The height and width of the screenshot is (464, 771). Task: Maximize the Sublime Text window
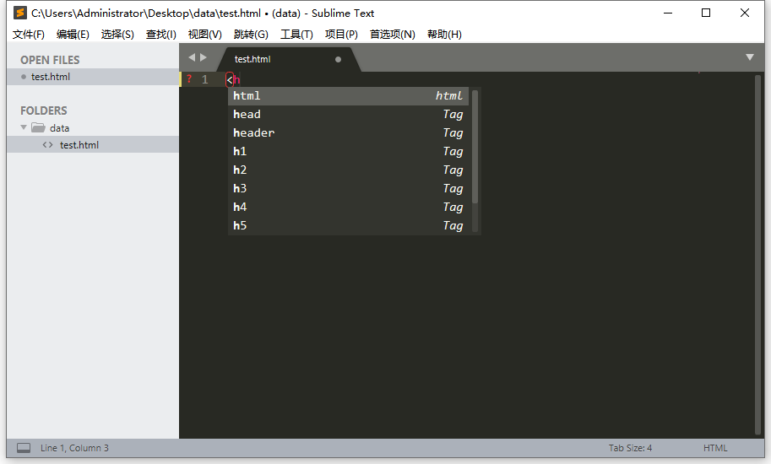(706, 13)
